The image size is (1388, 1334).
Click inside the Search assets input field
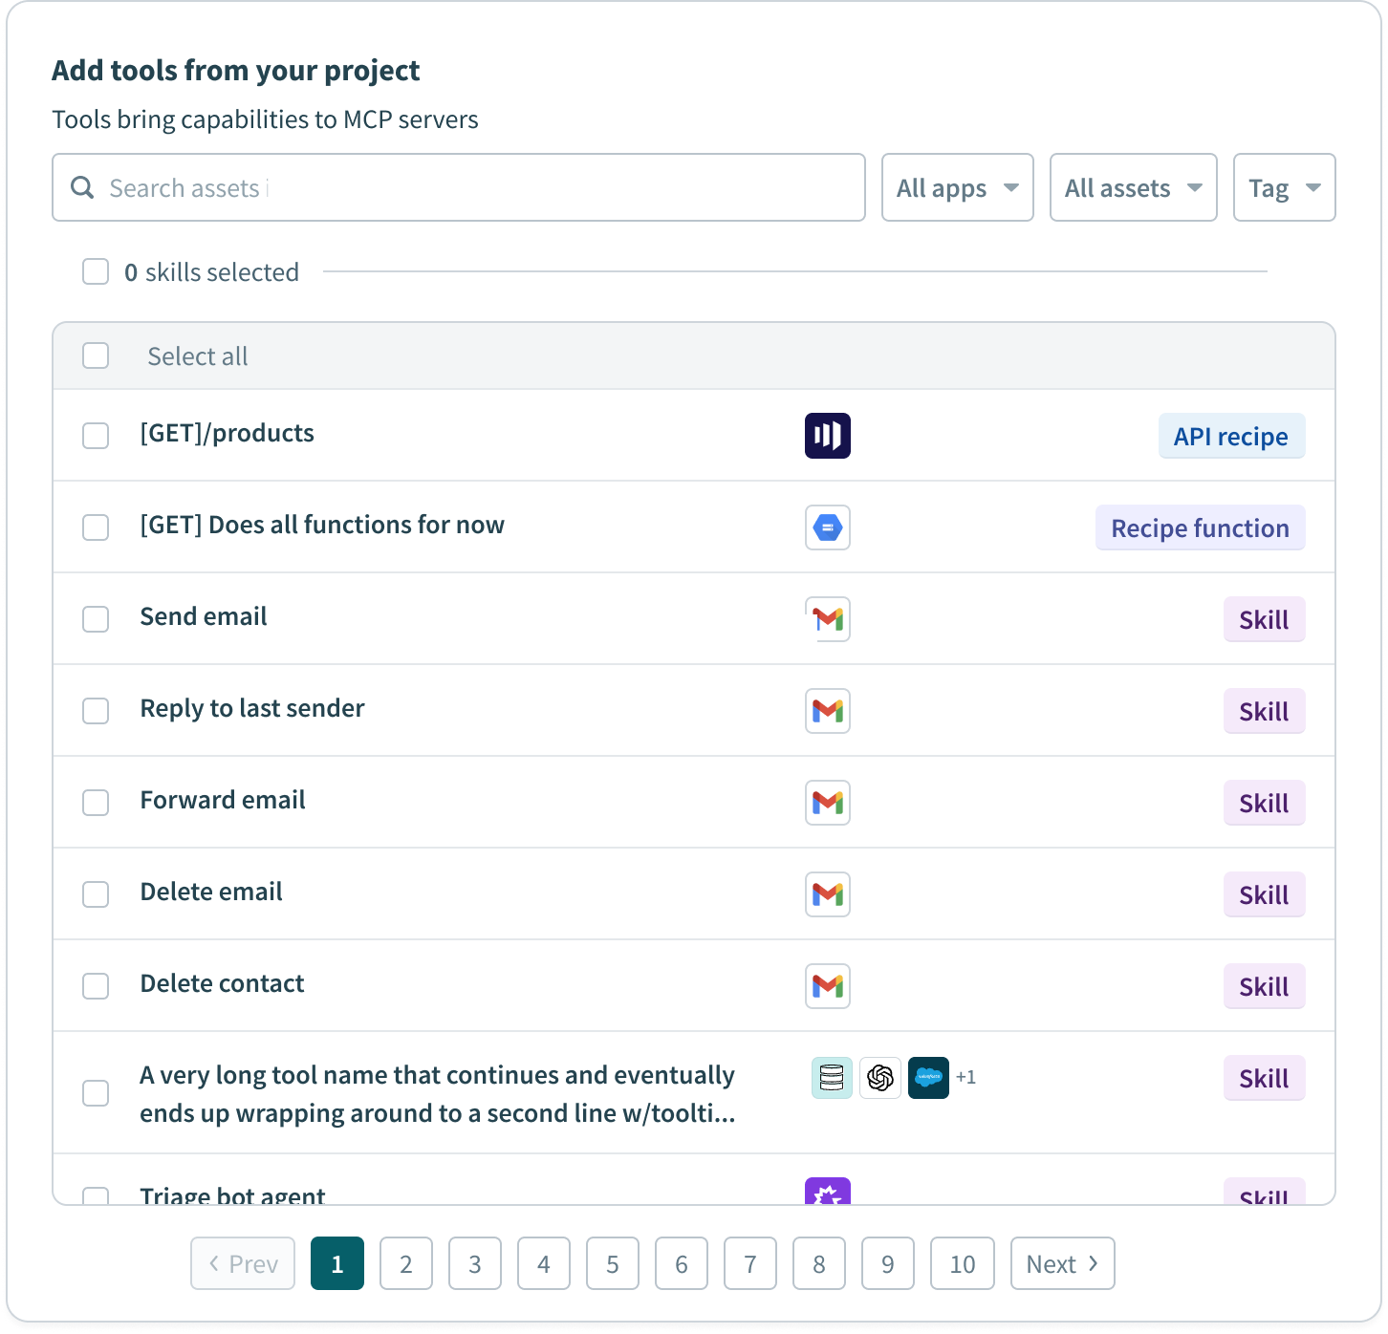point(382,187)
